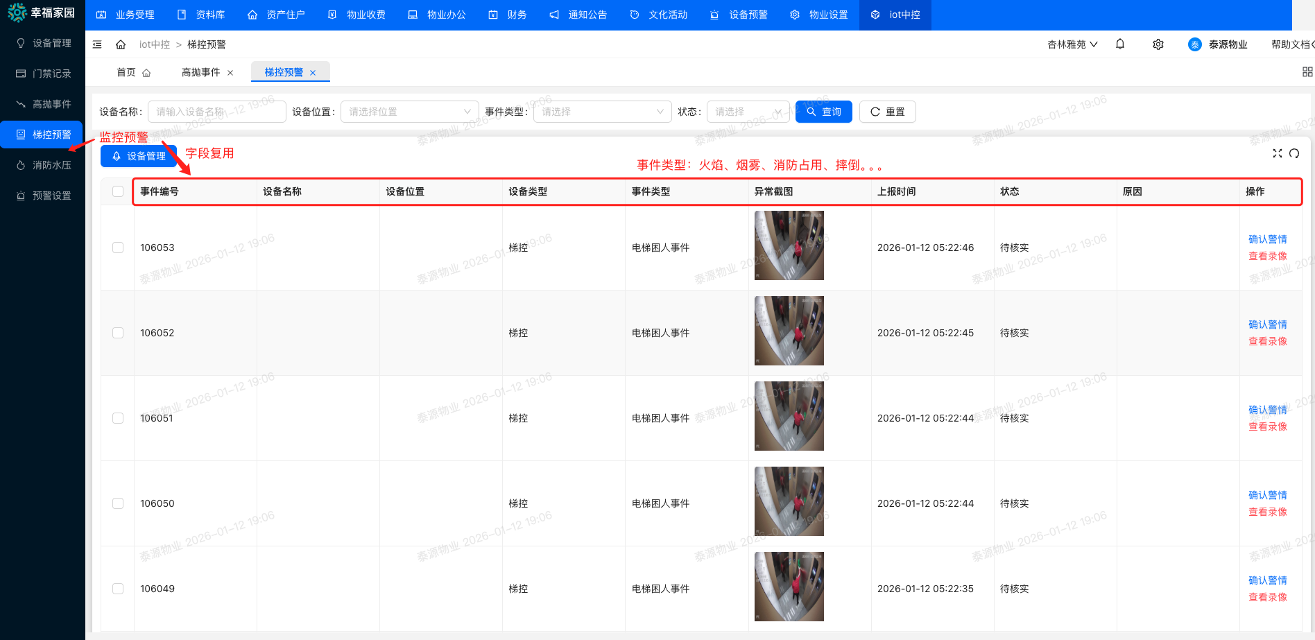Click the notification bell icon
This screenshot has width=1315, height=640.
(x=1120, y=44)
